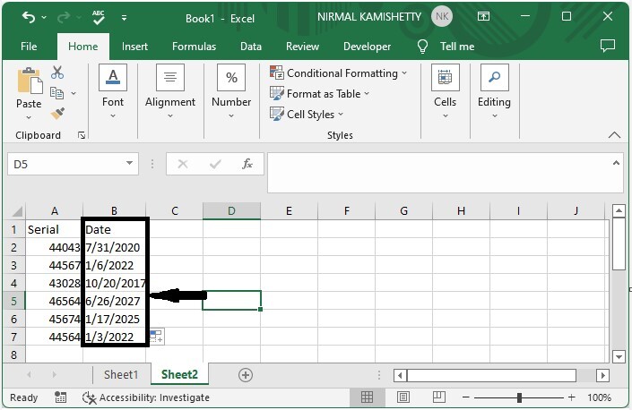Select cell B4 containing 10/20/2017

point(115,283)
